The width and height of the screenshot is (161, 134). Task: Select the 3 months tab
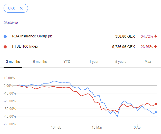(x=13, y=61)
